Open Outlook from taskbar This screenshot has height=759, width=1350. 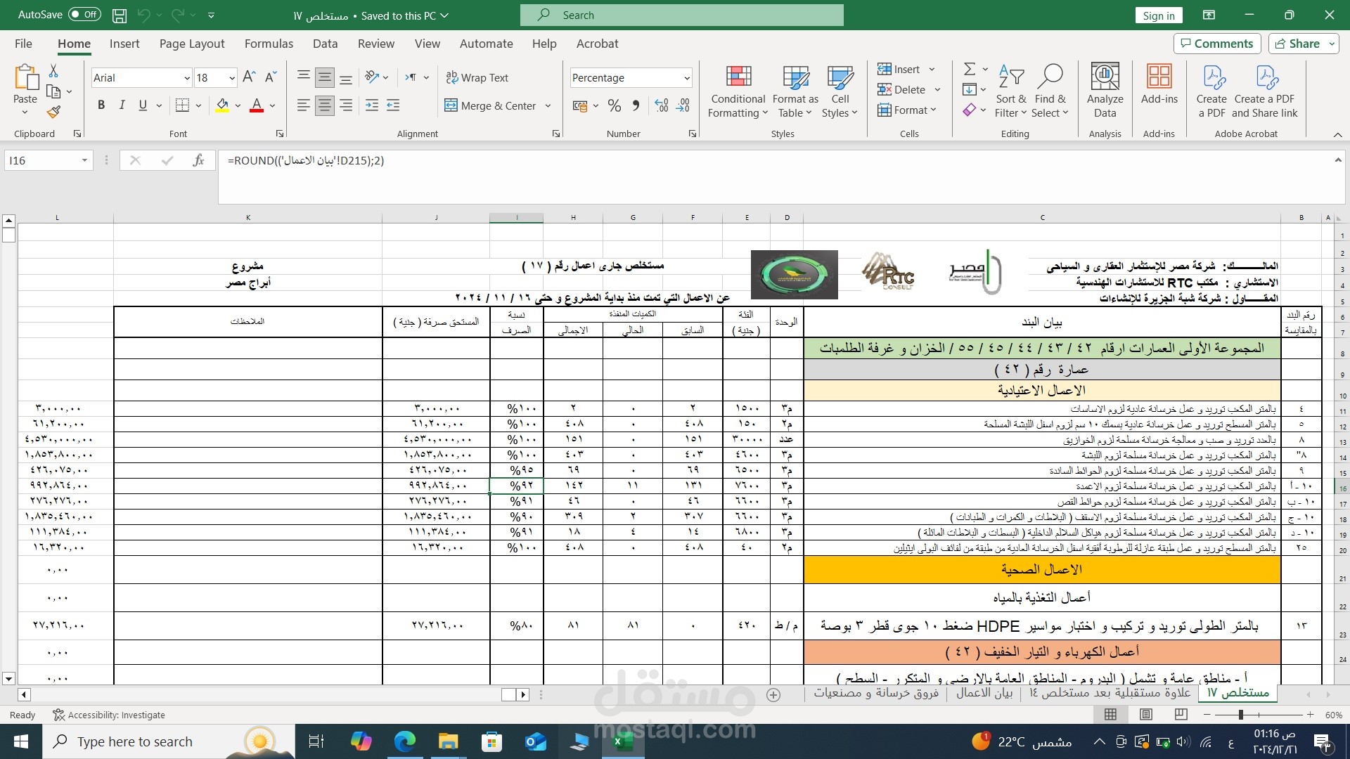click(535, 741)
